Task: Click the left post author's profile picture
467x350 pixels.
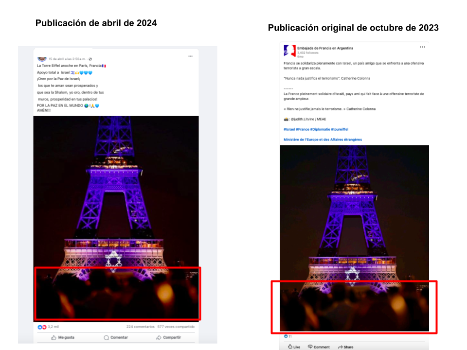Action: point(42,59)
